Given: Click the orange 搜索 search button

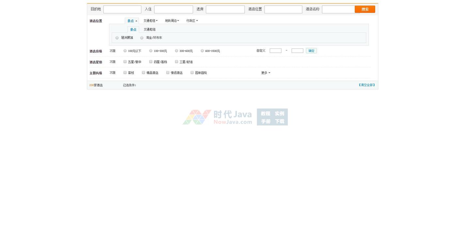Looking at the screenshot, I should (365, 9).
